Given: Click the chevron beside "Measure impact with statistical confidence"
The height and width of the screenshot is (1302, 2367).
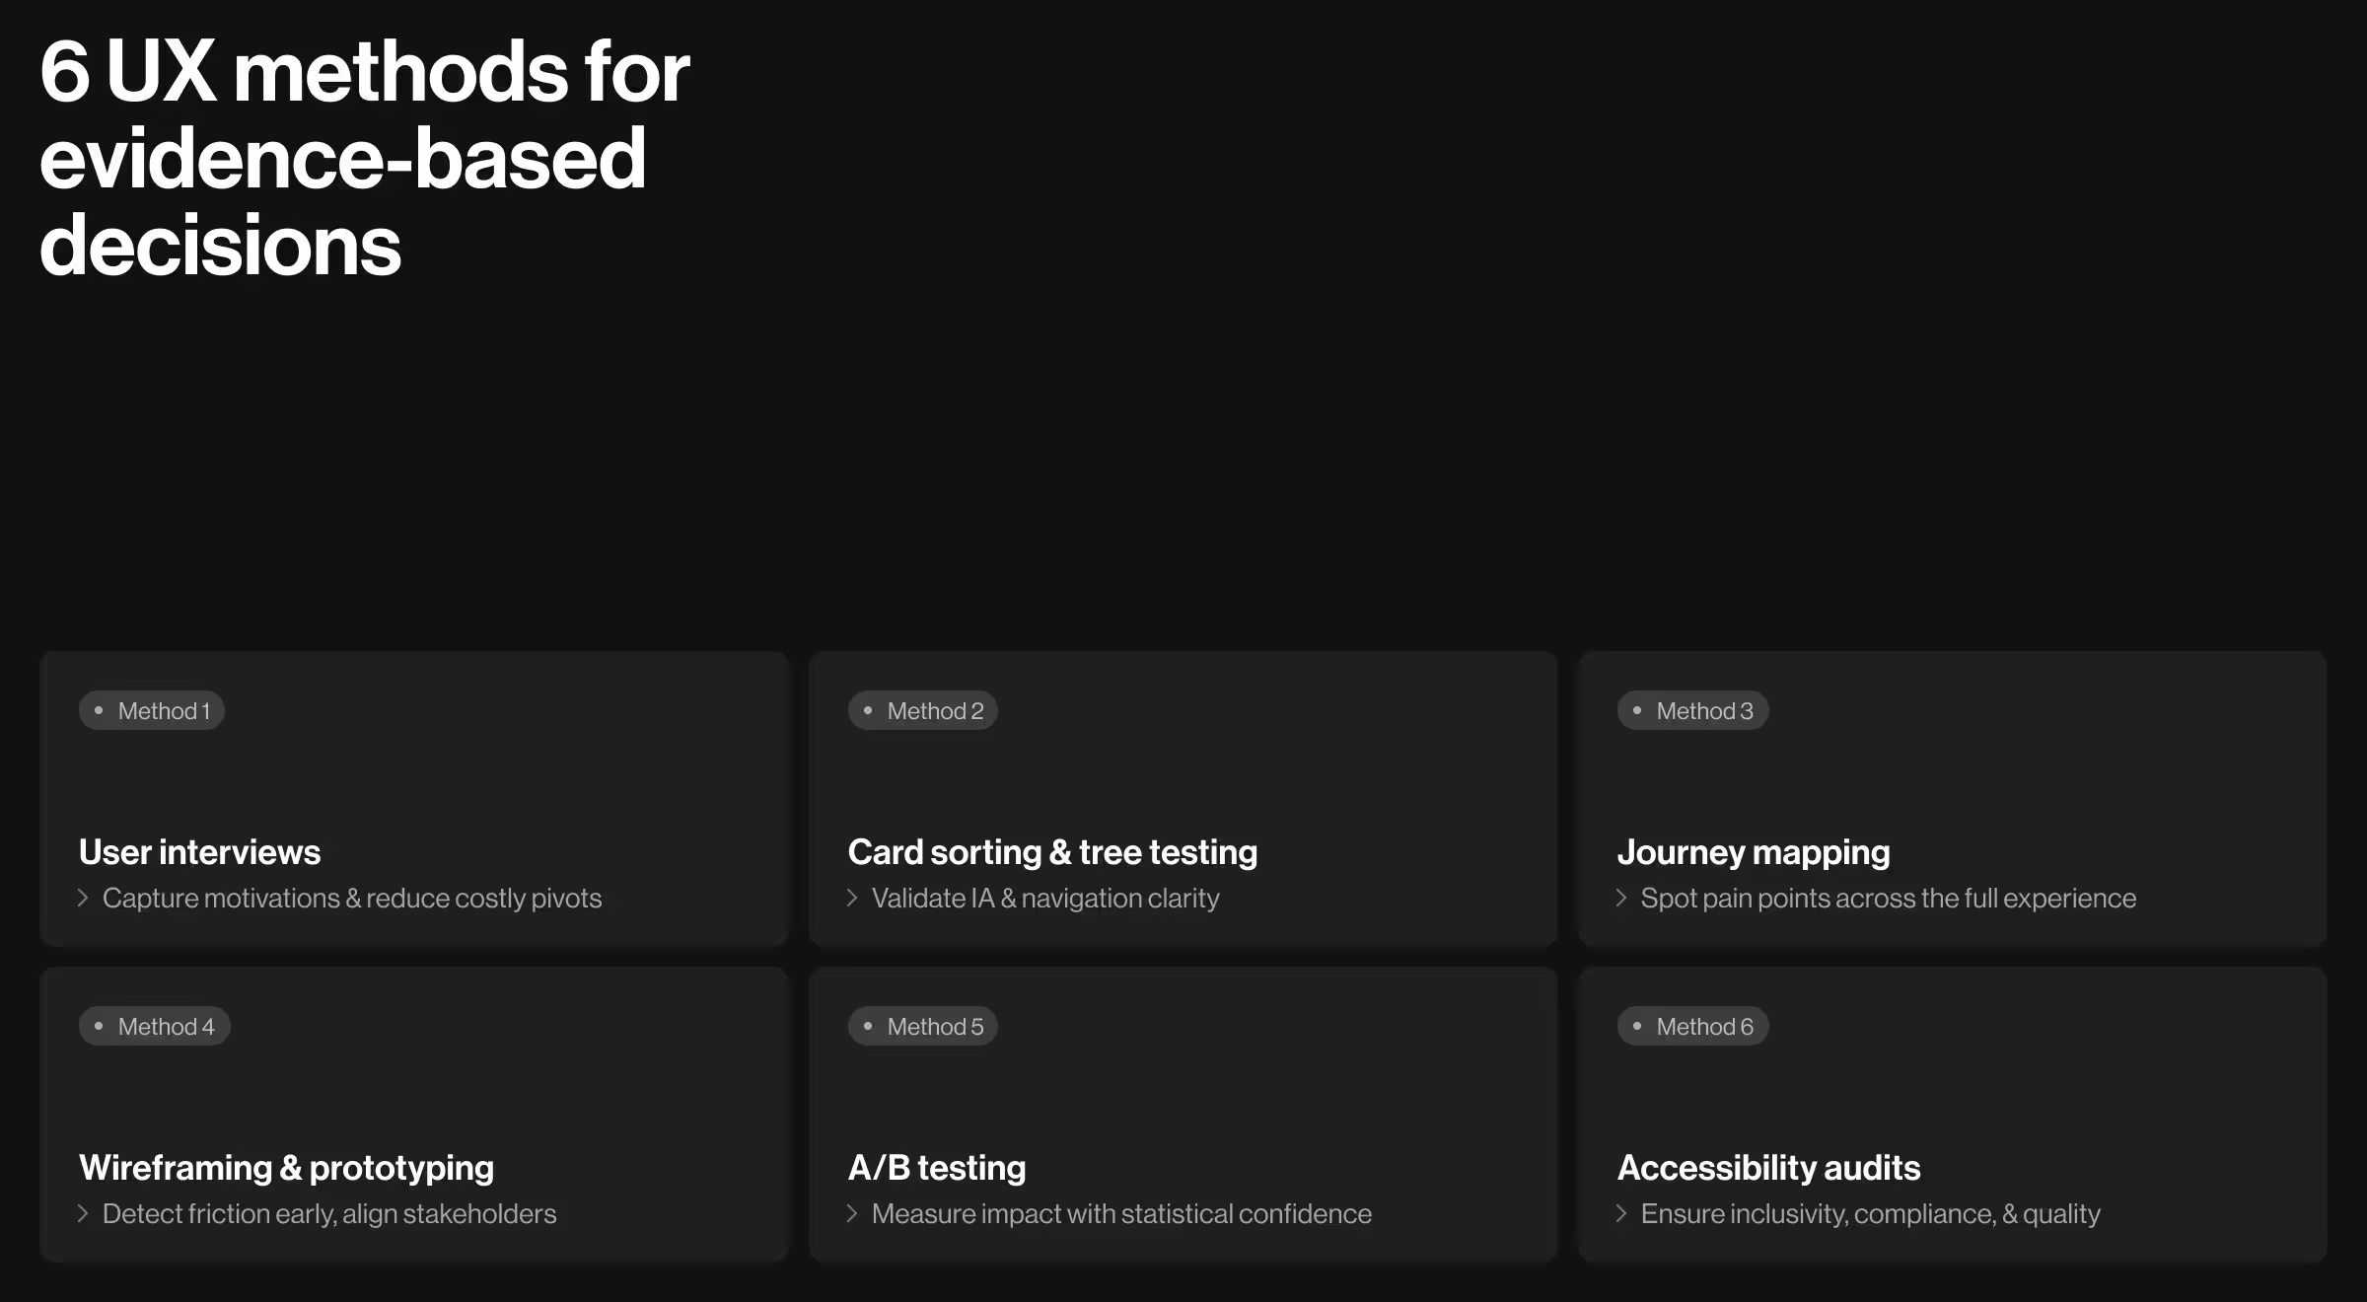Looking at the screenshot, I should [852, 1214].
